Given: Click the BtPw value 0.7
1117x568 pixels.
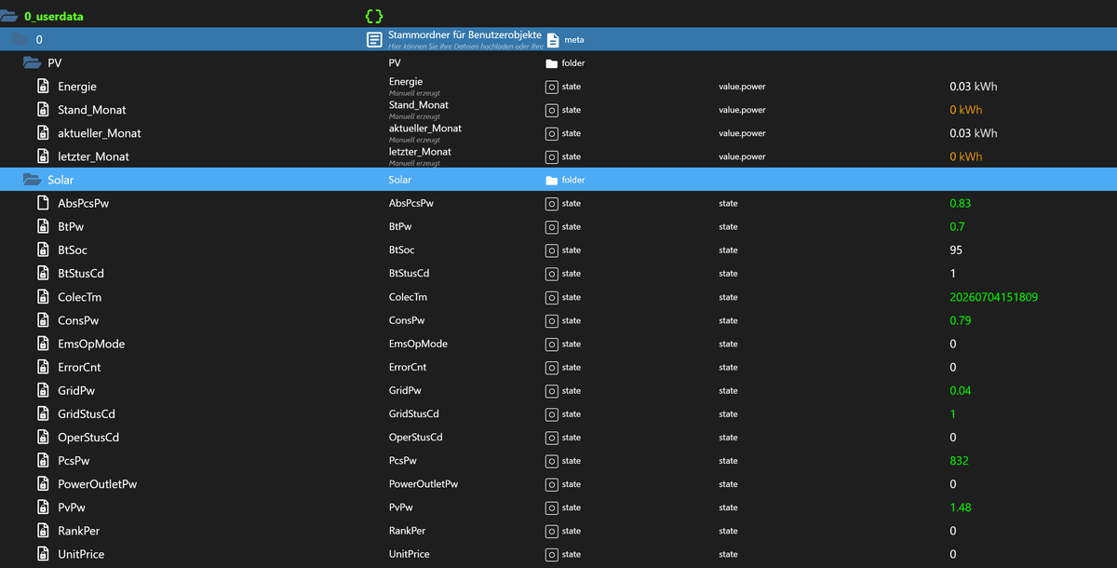Looking at the screenshot, I should click(957, 226).
